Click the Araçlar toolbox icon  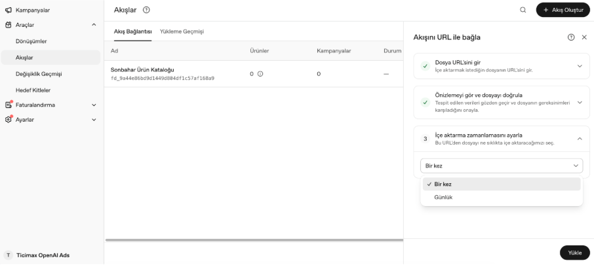click(x=9, y=25)
